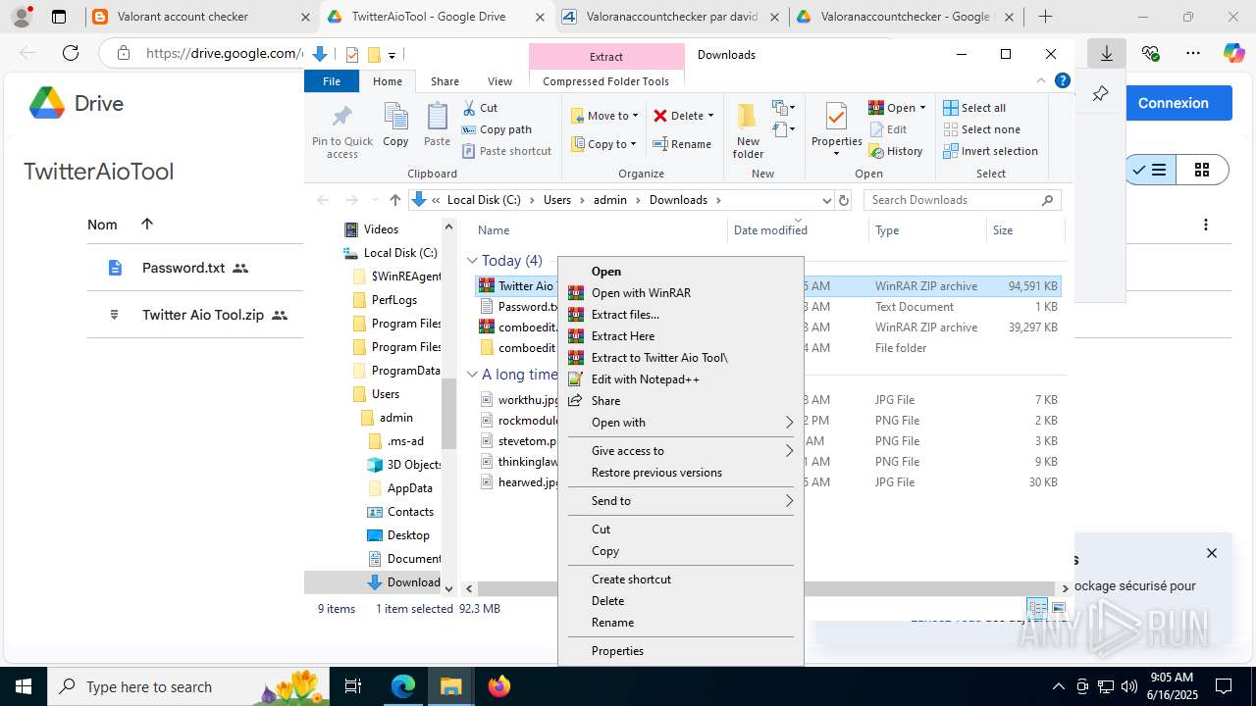1256x706 pixels.
Task: Open Twitter Aio Tool.zip in Drive
Action: 203,315
